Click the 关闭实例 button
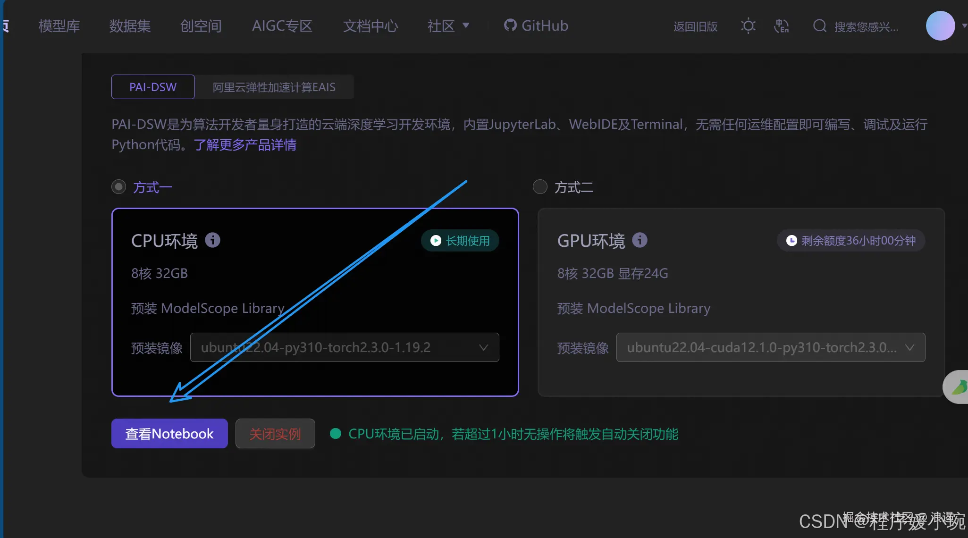 [x=275, y=433]
